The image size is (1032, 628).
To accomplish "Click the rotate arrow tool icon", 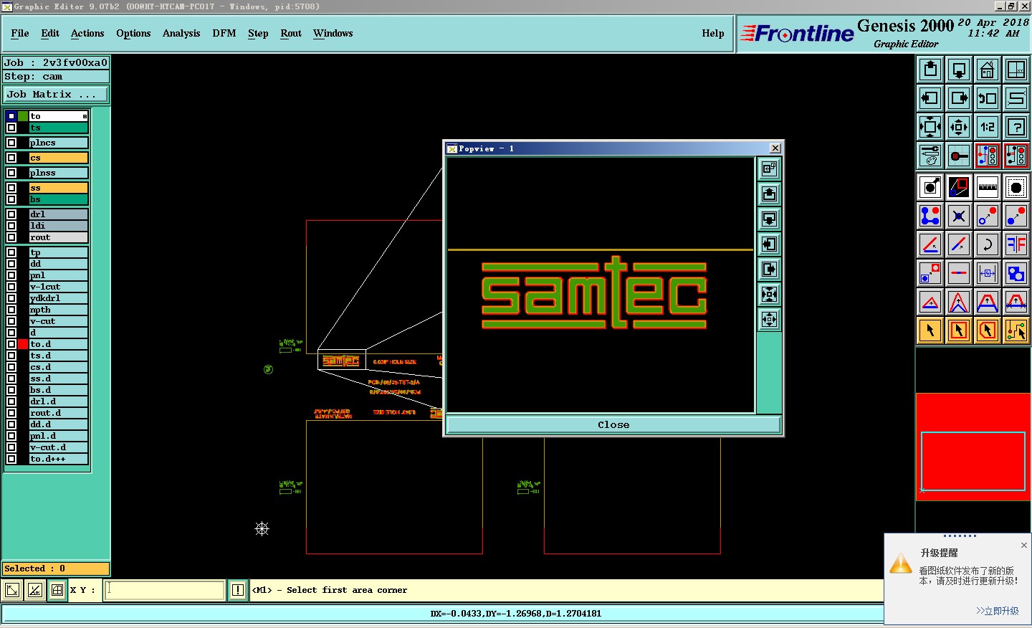I will click(988, 244).
